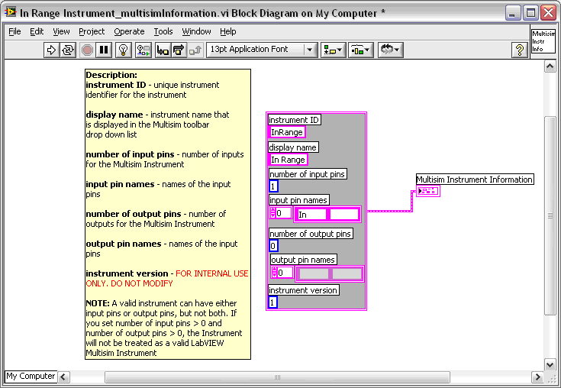Open the Tools menu
The width and height of the screenshot is (561, 388).
click(163, 31)
